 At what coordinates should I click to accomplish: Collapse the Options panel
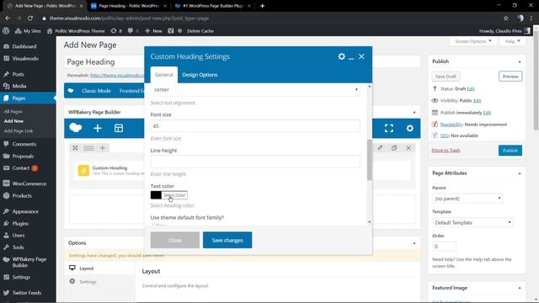point(414,243)
